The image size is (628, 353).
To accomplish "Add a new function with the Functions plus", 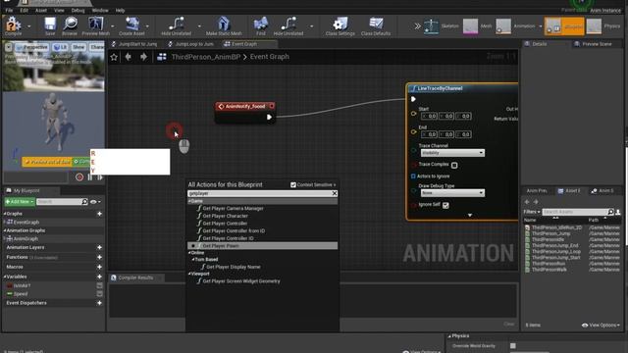I will [x=99, y=257].
